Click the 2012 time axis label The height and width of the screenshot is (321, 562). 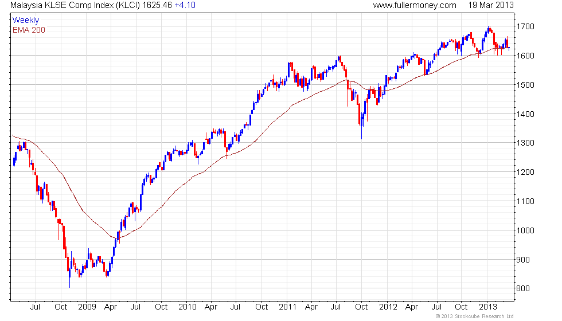[x=388, y=307]
